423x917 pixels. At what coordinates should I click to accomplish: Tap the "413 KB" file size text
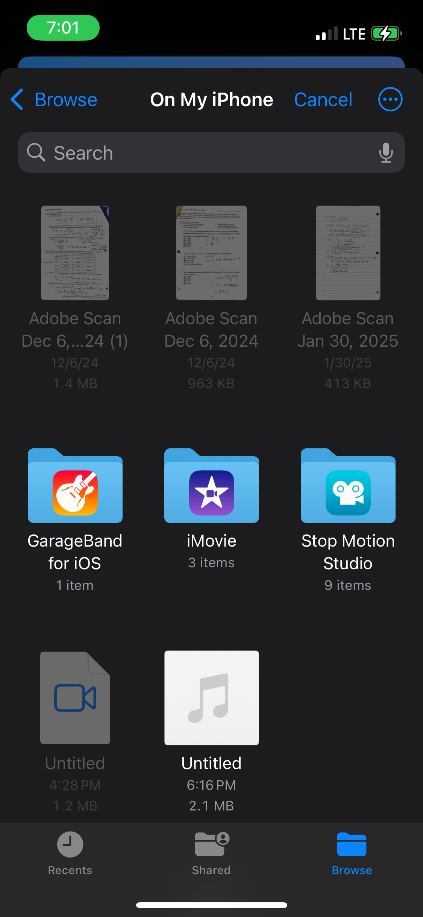coord(348,384)
